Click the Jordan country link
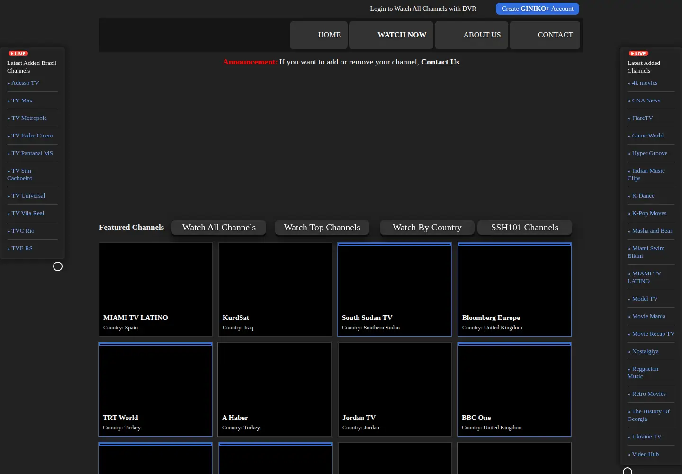682x474 pixels. (x=371, y=428)
